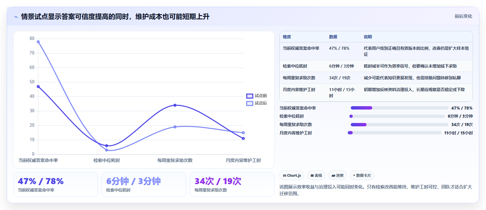Viewport: 486px width, 210px height.
Task: Click table value 11小时 / 15小时
Action: pyautogui.click(x=342, y=92)
